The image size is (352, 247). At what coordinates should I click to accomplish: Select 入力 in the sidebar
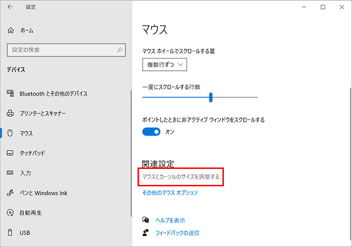tap(25, 173)
